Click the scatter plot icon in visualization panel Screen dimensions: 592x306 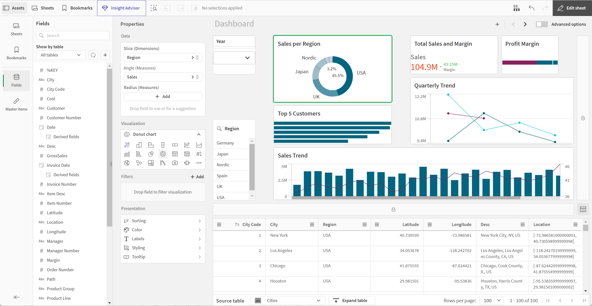[139, 163]
